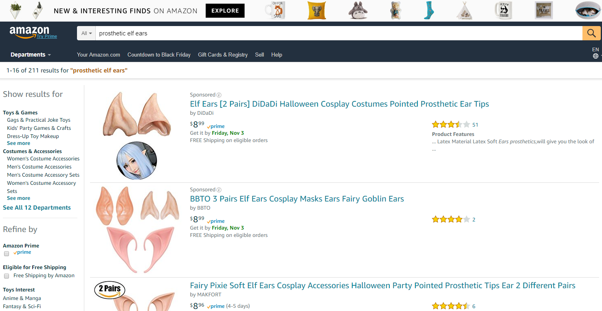Click the teal sock banner icon

point(429,11)
